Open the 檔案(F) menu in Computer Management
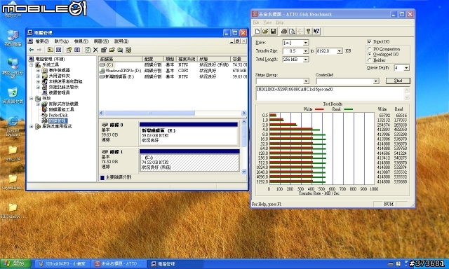The height and width of the screenshot is (269, 449). pos(42,41)
